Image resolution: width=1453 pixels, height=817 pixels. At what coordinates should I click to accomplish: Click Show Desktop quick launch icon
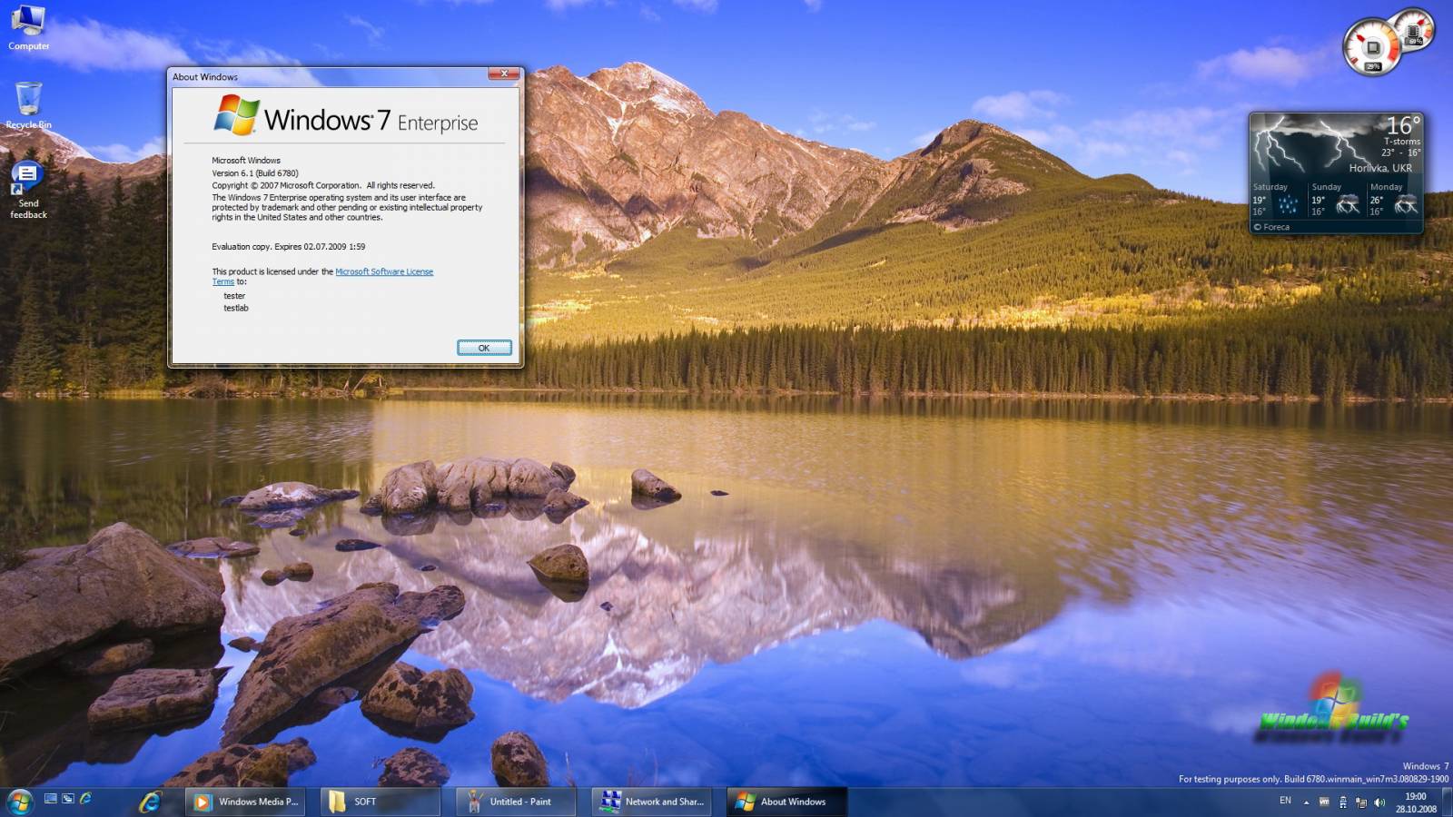coord(51,799)
